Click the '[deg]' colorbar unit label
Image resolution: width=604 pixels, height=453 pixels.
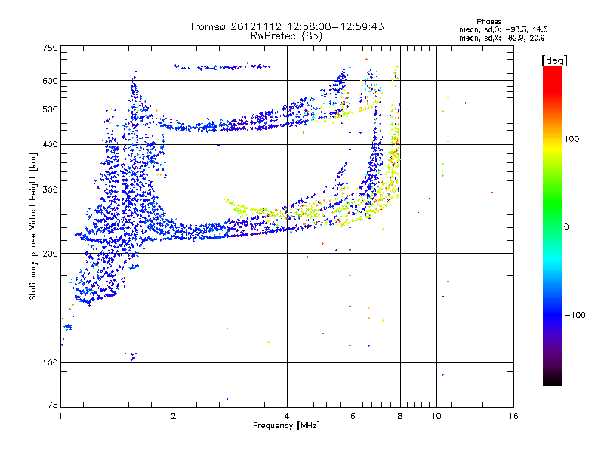pos(554,60)
